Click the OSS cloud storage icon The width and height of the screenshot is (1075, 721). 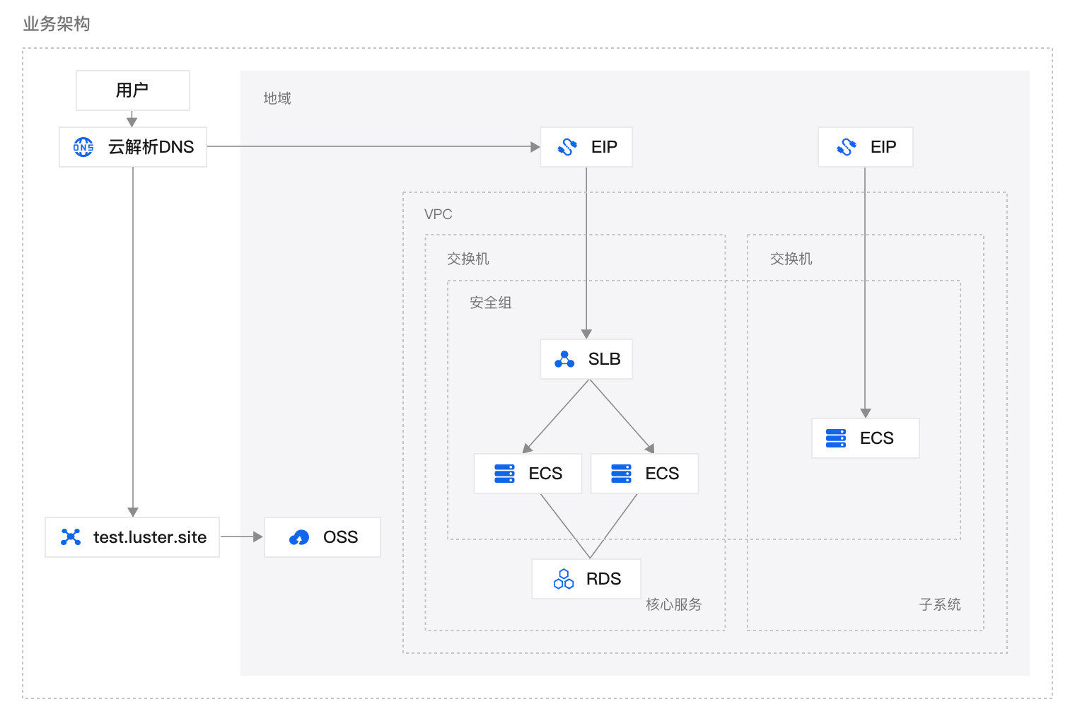tap(299, 537)
